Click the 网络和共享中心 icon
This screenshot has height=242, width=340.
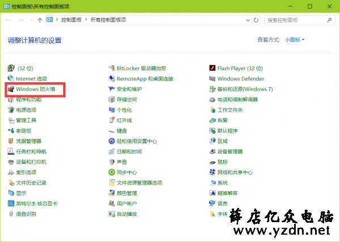click(212, 172)
